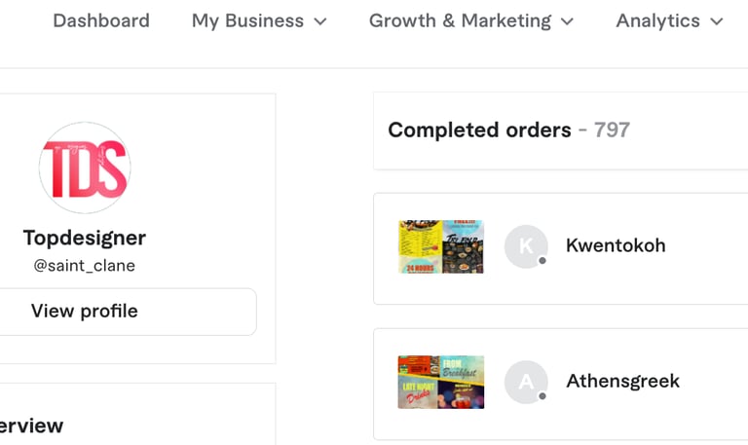Image resolution: width=748 pixels, height=445 pixels.
Task: Click Kwentokoh's offline status dot
Action: [542, 261]
